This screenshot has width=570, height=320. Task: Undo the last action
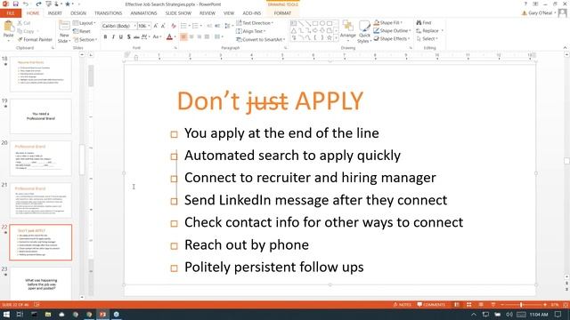pos(26,4)
